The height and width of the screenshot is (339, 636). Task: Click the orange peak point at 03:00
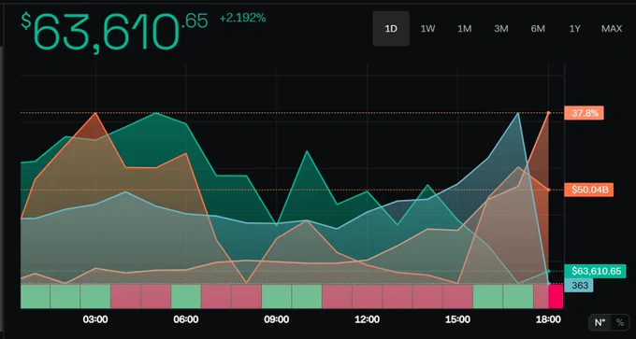[x=95, y=113]
